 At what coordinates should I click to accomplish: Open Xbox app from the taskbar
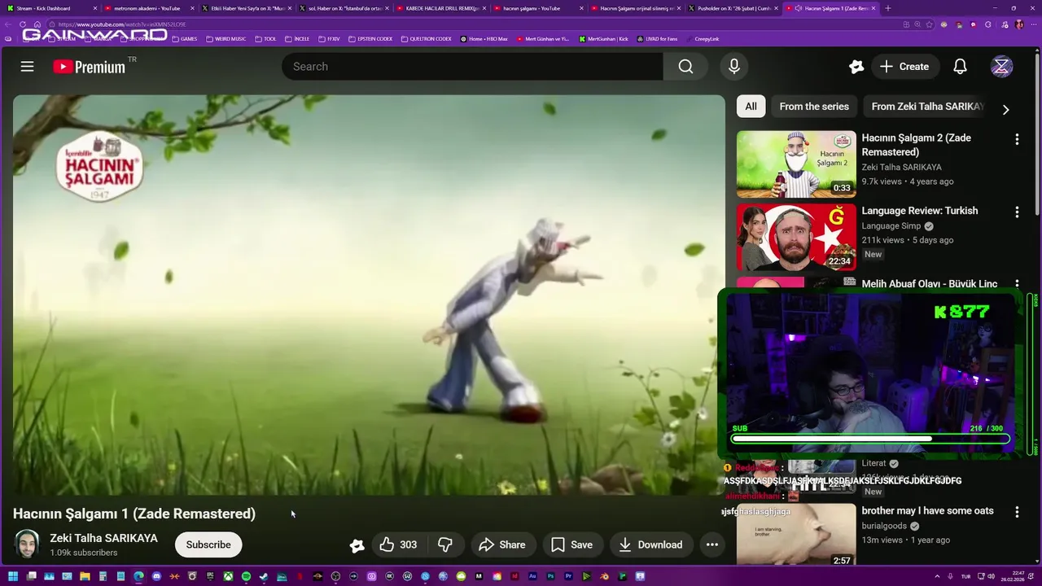pyautogui.click(x=229, y=576)
